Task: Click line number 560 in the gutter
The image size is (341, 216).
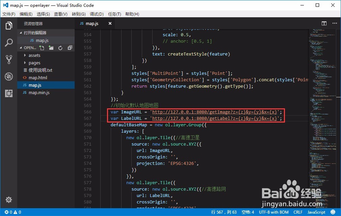Action: [x=88, y=73]
